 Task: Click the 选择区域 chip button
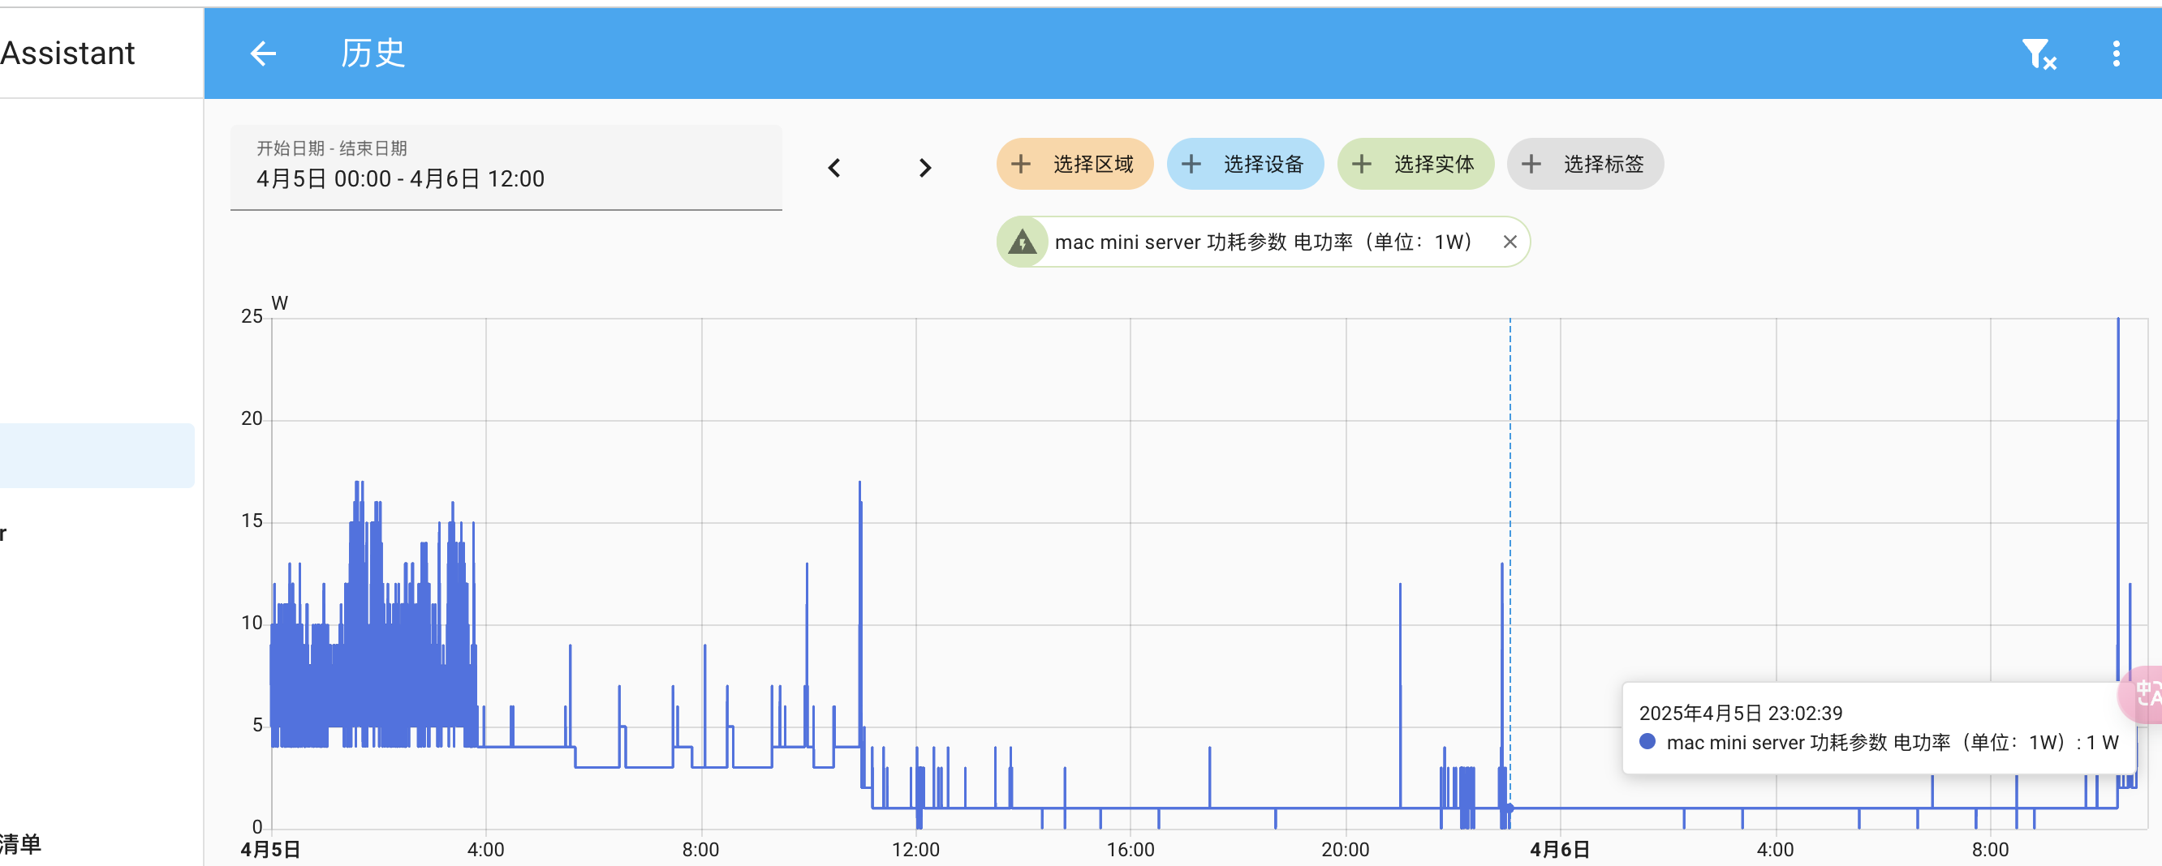click(1075, 164)
